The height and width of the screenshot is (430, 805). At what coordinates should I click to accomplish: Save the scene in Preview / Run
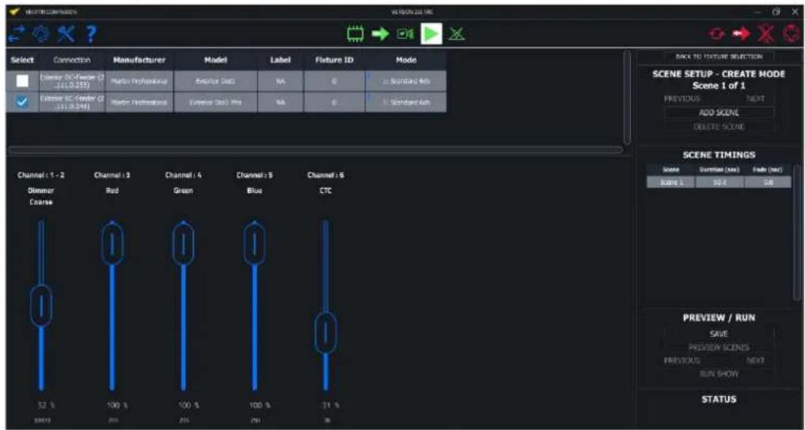[718, 334]
